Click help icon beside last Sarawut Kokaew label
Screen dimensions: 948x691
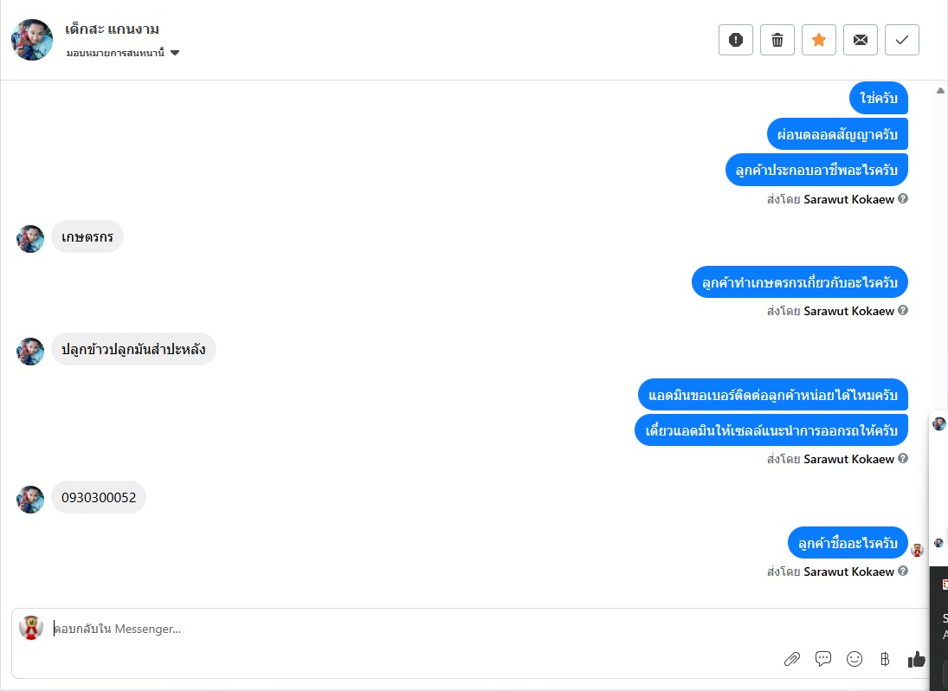pyautogui.click(x=903, y=571)
